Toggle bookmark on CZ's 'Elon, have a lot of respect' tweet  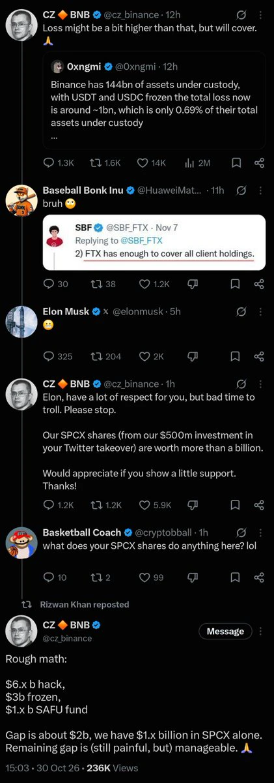tap(236, 504)
